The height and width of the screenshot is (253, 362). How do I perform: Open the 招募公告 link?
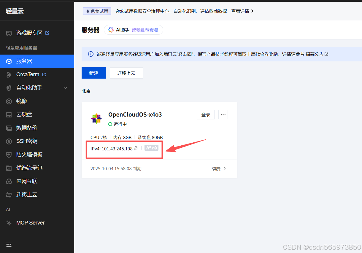315,54
